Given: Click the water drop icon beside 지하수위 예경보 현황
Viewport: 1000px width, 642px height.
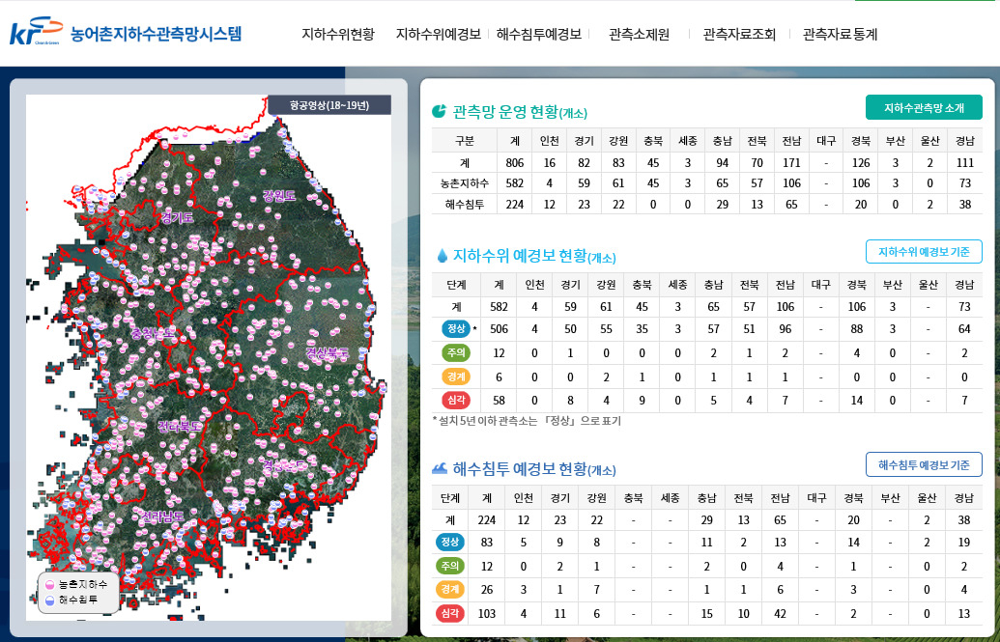Looking at the screenshot, I should (442, 256).
